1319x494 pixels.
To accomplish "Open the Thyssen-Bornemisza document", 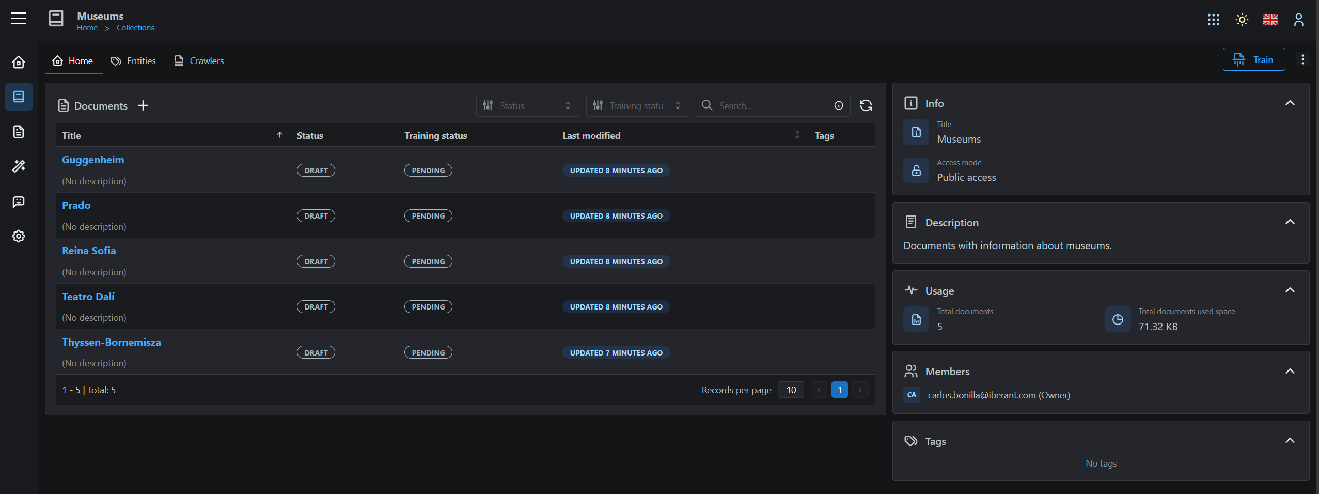I will [112, 342].
